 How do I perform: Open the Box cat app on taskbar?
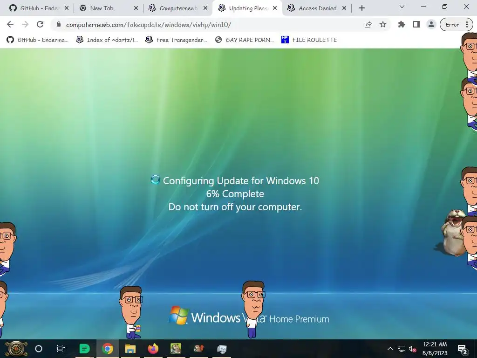(176, 349)
